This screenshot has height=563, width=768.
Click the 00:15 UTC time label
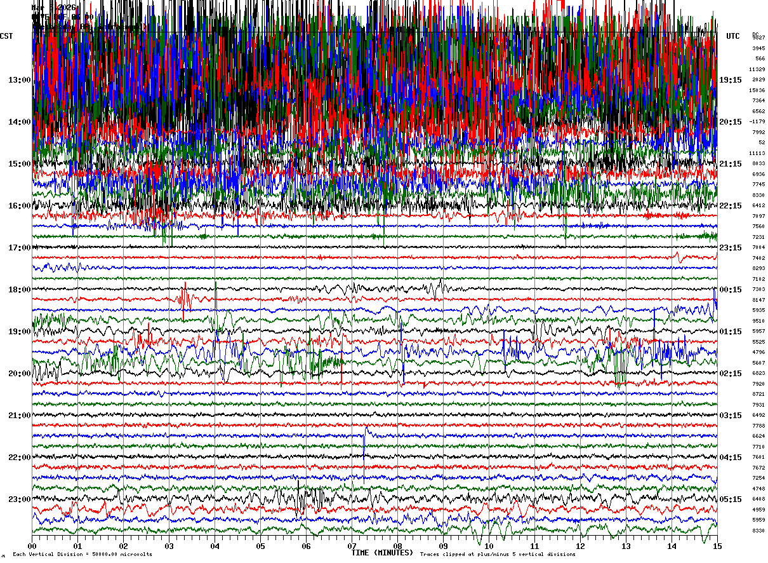[x=731, y=290]
